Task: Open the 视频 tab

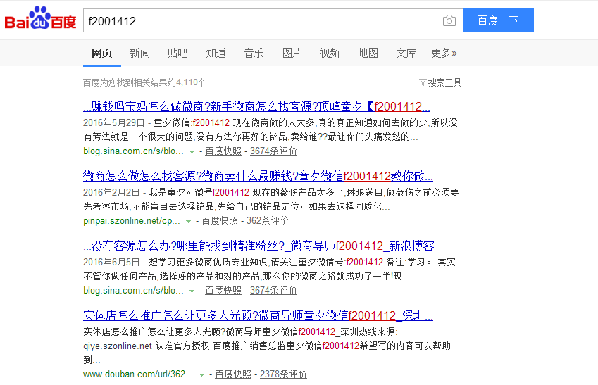Action: click(x=330, y=53)
